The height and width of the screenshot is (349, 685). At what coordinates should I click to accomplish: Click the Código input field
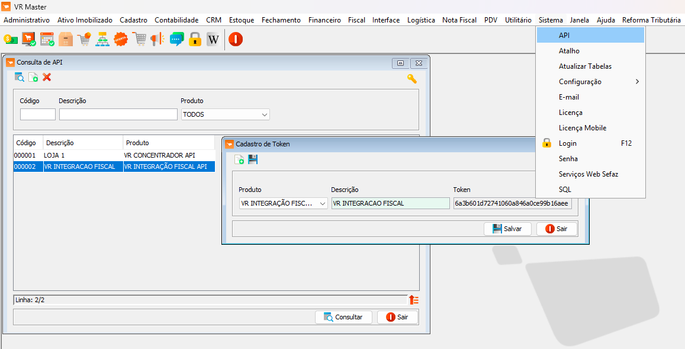click(38, 114)
